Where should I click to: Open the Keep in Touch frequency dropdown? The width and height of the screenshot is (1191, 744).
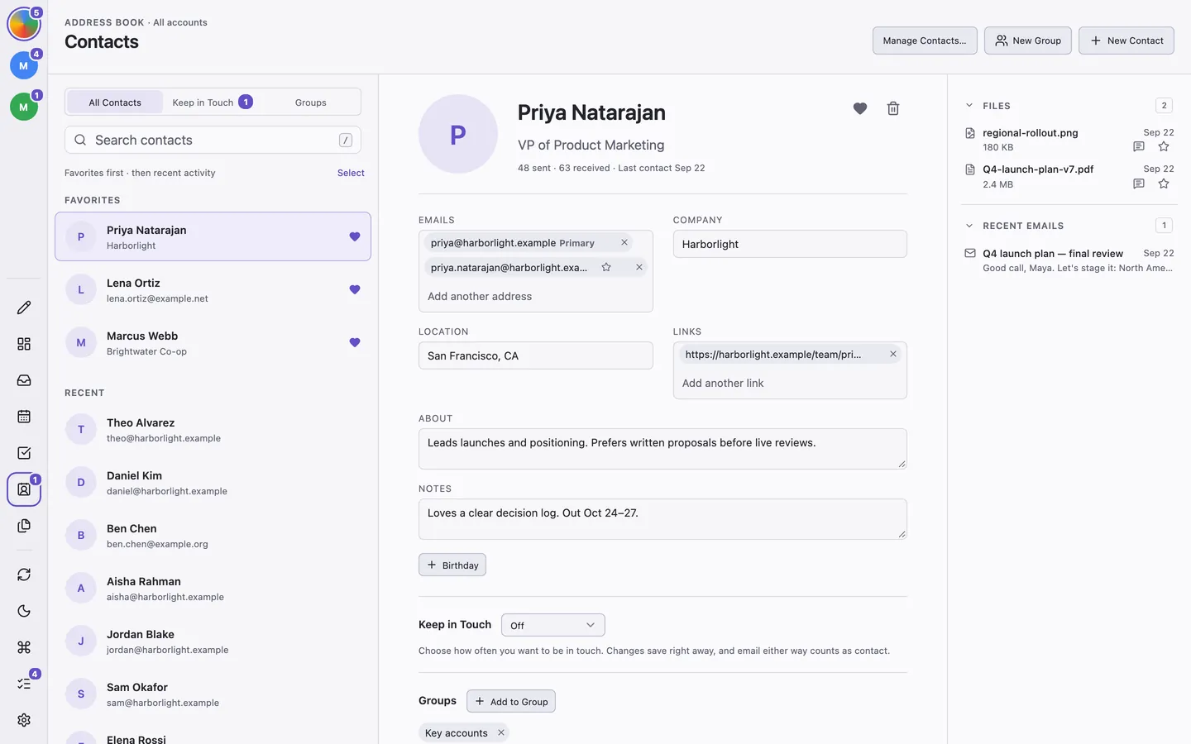tap(552, 625)
